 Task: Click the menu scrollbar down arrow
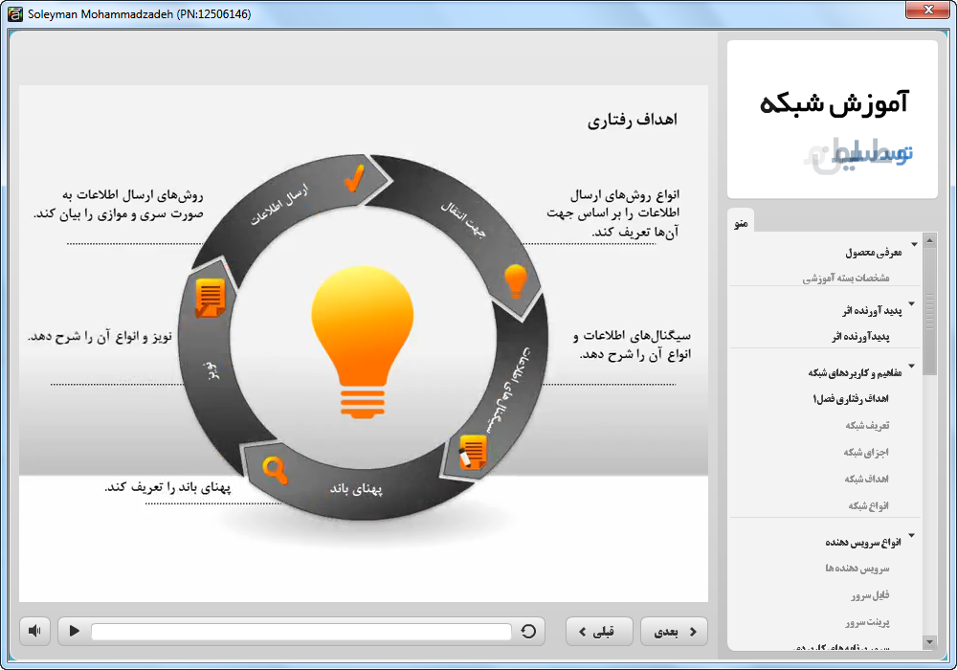pos(929,641)
